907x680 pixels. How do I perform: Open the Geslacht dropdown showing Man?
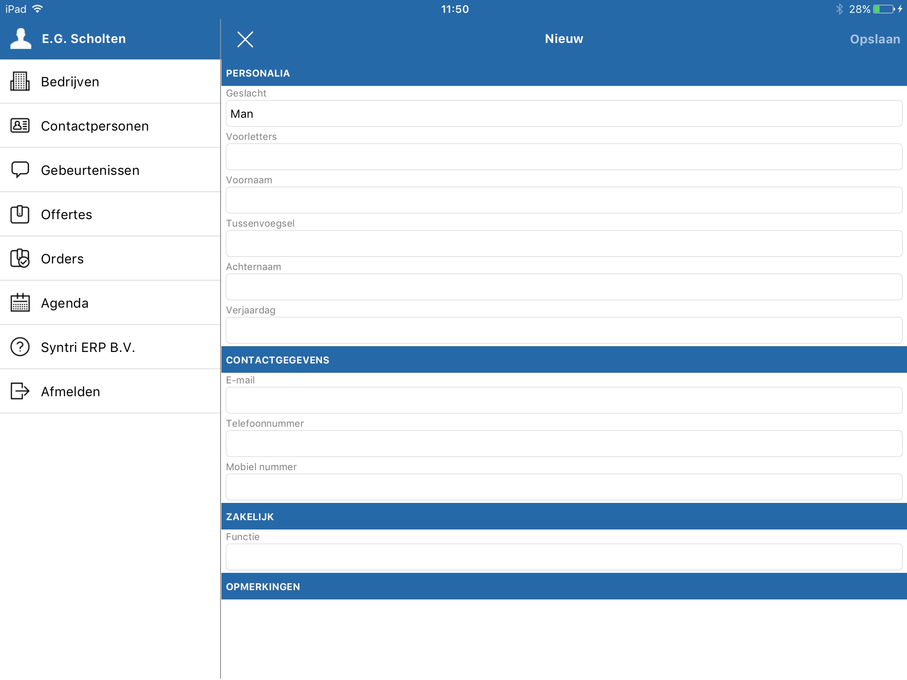pyautogui.click(x=564, y=113)
